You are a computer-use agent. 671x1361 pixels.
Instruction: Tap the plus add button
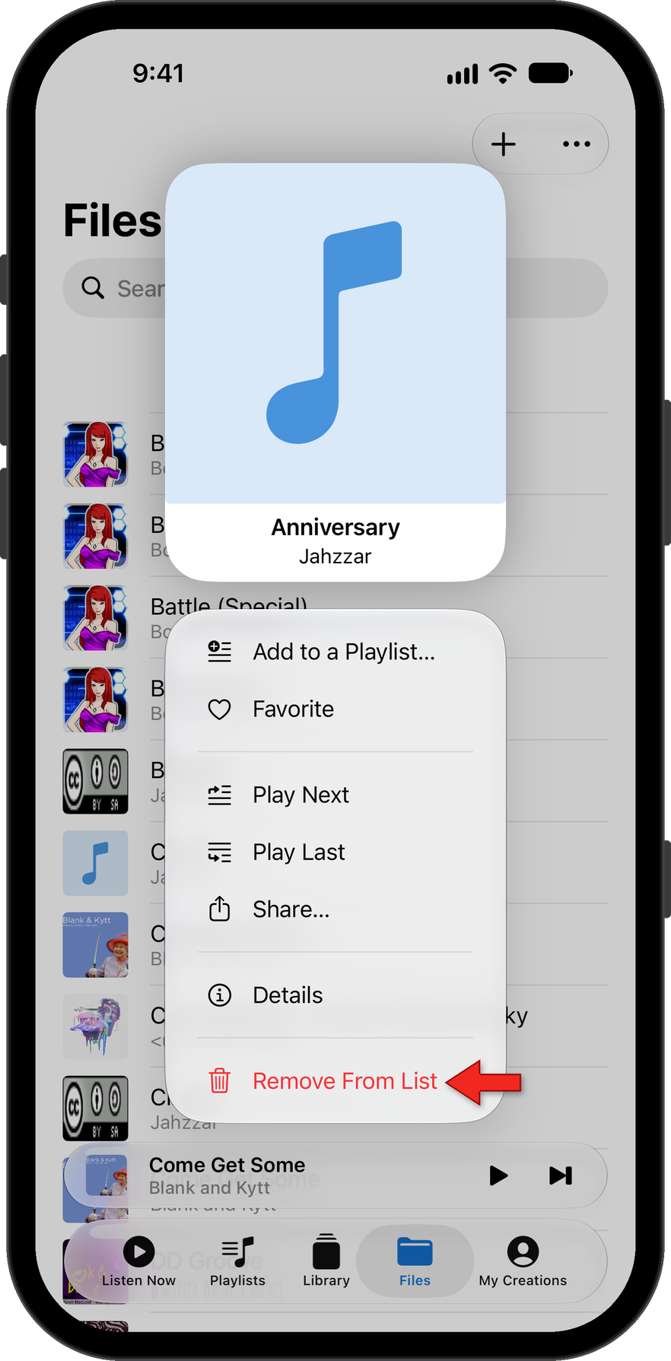click(503, 144)
